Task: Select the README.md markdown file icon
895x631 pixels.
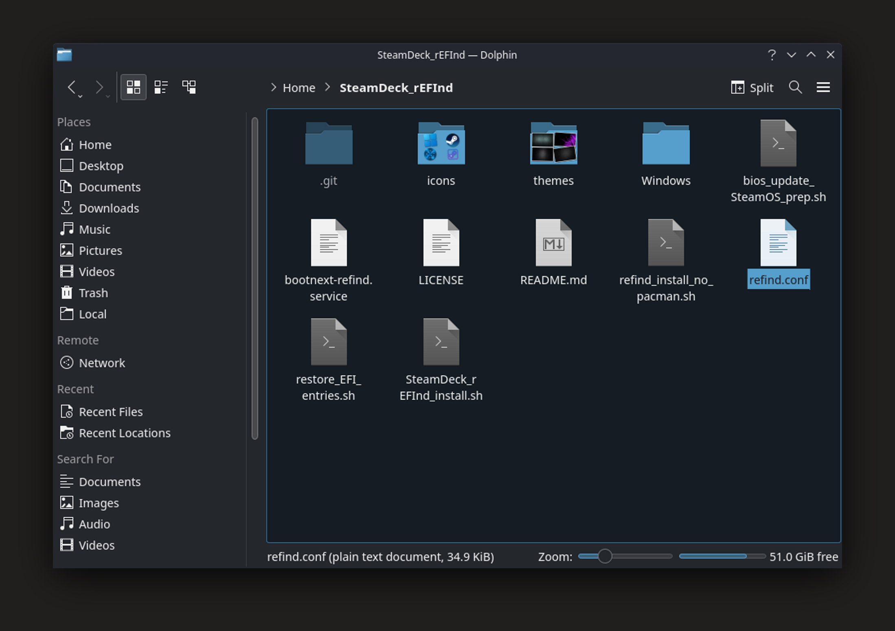Action: point(553,243)
